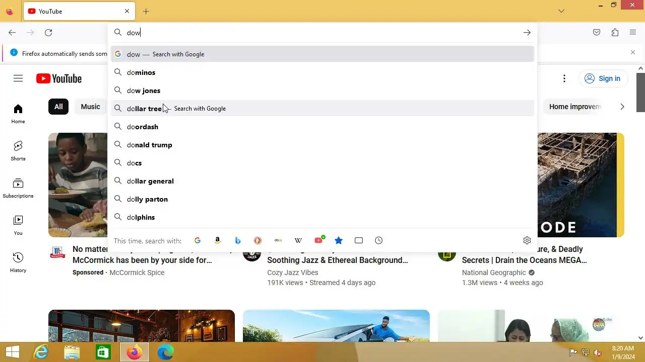Choose the 'dollar tree' suggestion
645x362 pixels.
click(322, 109)
